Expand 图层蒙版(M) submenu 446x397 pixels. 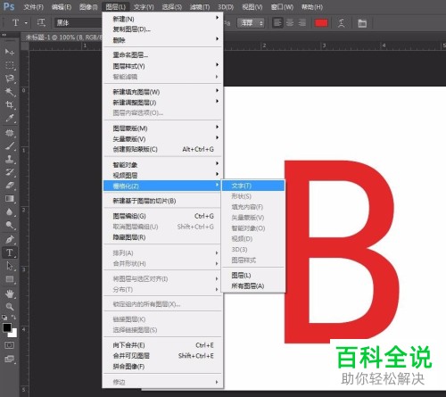[x=162, y=128]
